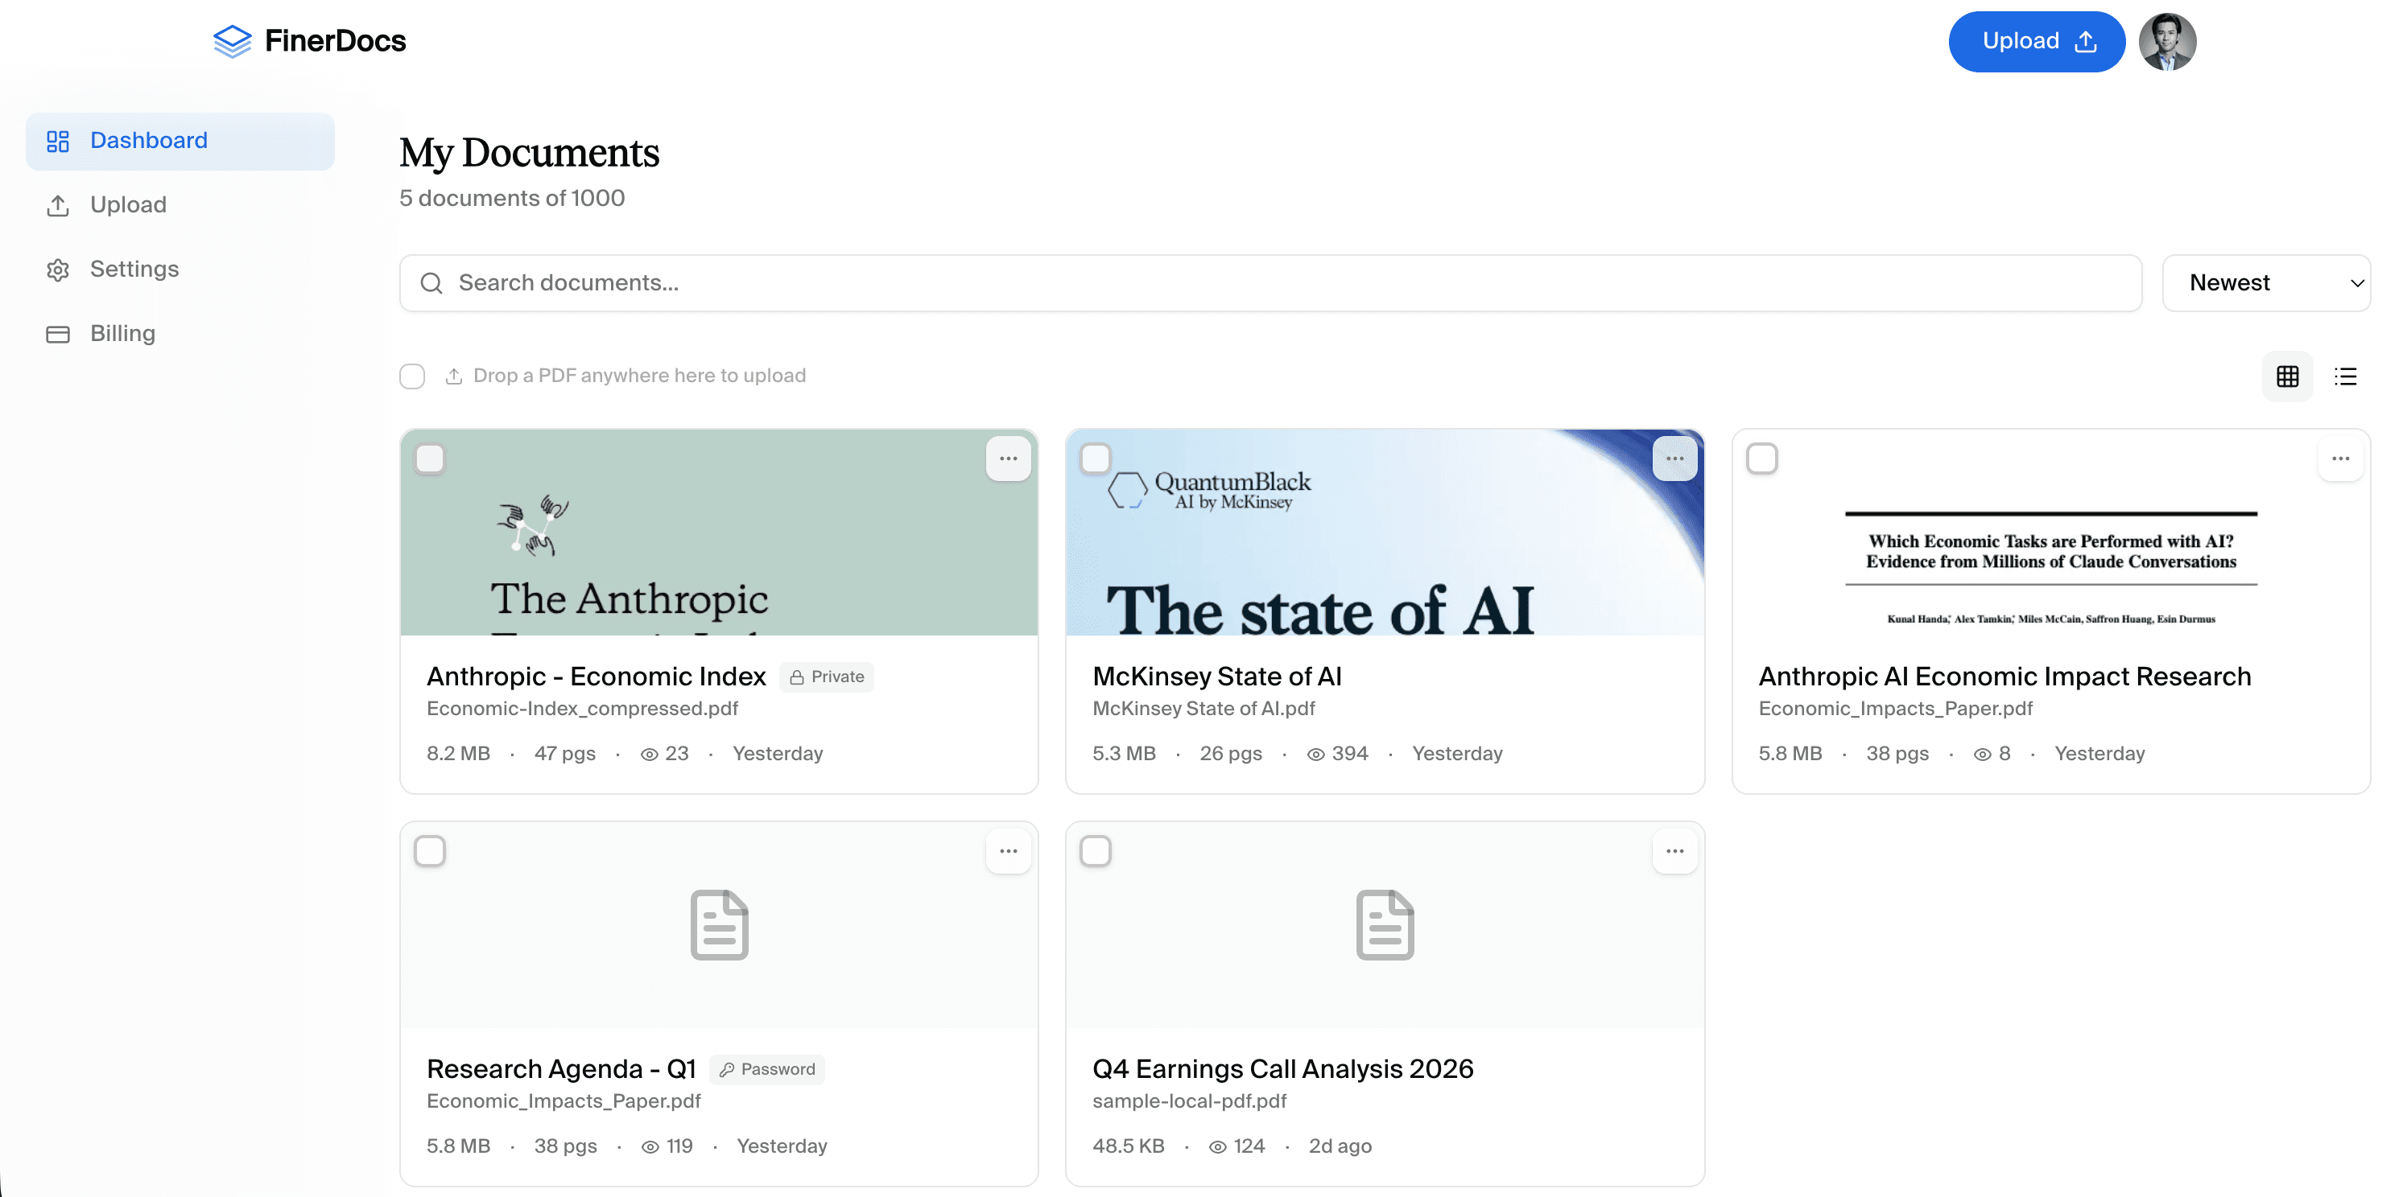Click the user profile avatar
Viewport: 2407px width, 1197px height.
2168,41
